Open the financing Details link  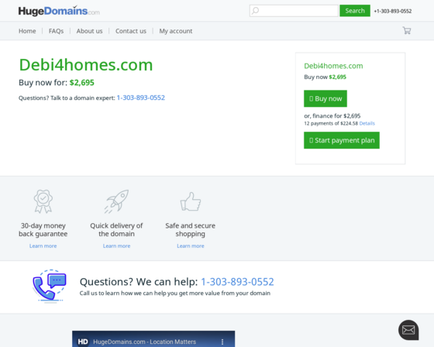tap(367, 123)
